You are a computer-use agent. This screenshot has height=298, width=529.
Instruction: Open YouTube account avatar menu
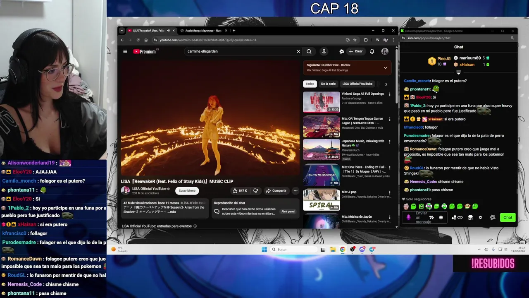coord(385,51)
